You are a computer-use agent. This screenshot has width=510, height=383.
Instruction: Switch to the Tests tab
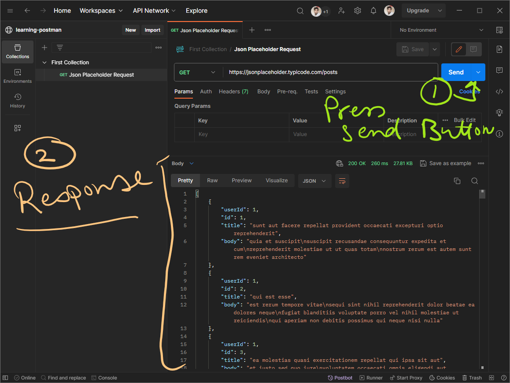click(311, 92)
